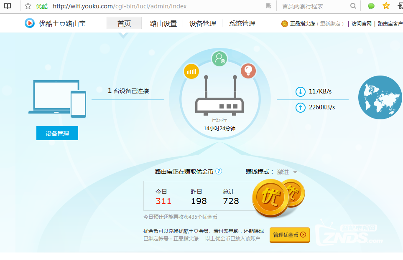
Task: Open the green user block icon
Action: coord(219,58)
